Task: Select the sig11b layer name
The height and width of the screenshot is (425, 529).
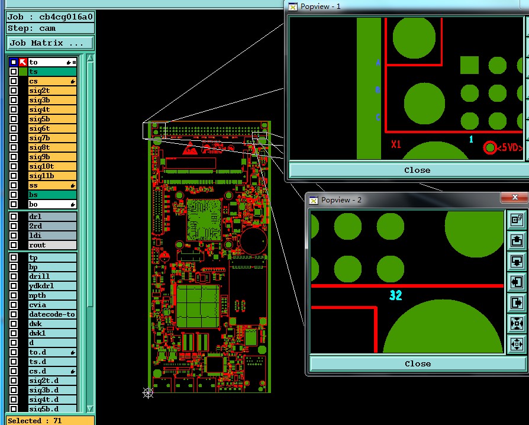Action: tap(52, 176)
